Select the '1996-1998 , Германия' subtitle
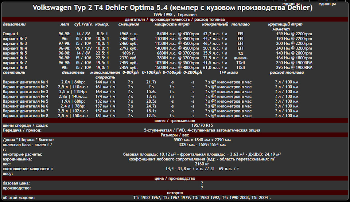The image size is (350, 202). [x=175, y=15]
